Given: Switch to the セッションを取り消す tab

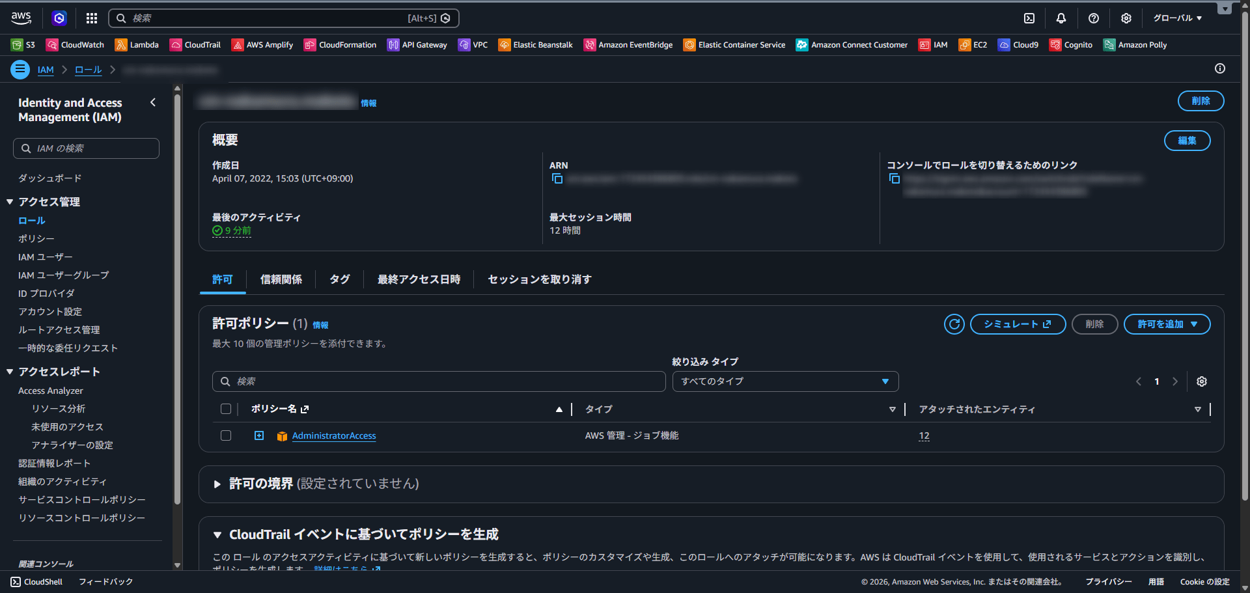Looking at the screenshot, I should click(x=540, y=279).
